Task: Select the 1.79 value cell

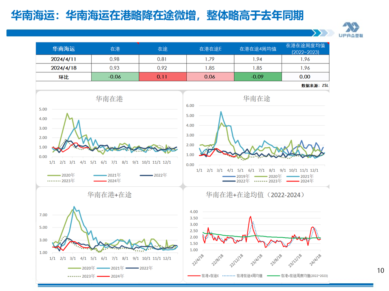Action: coord(210,59)
